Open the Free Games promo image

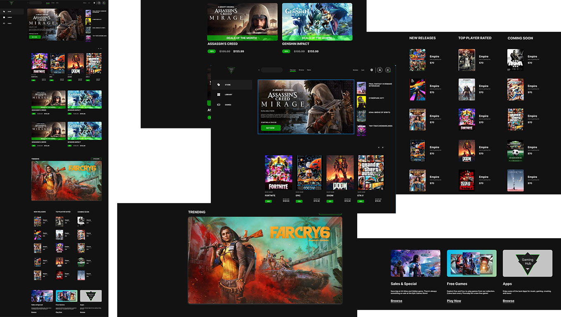click(471, 263)
